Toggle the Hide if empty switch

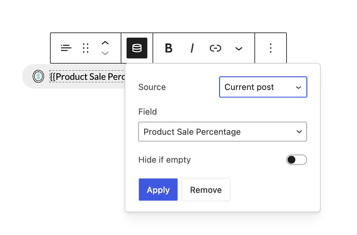296,160
